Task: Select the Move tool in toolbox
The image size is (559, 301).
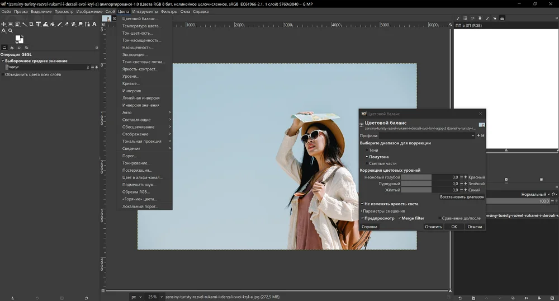Action: coord(4,24)
